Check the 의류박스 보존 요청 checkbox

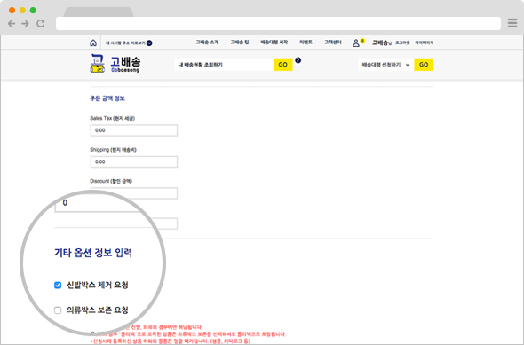tap(58, 310)
